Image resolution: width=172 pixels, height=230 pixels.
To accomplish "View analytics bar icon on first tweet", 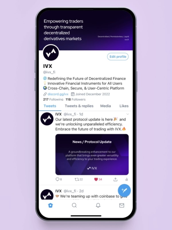I will 127,179.
